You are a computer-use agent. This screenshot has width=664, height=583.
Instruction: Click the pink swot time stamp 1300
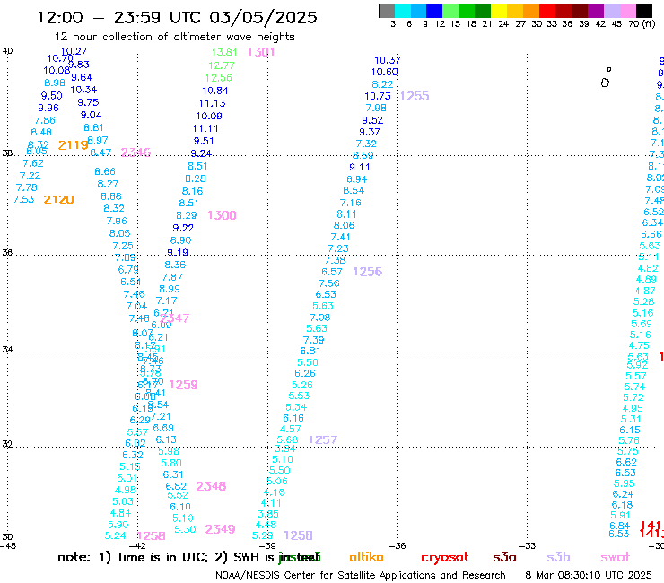(222, 215)
